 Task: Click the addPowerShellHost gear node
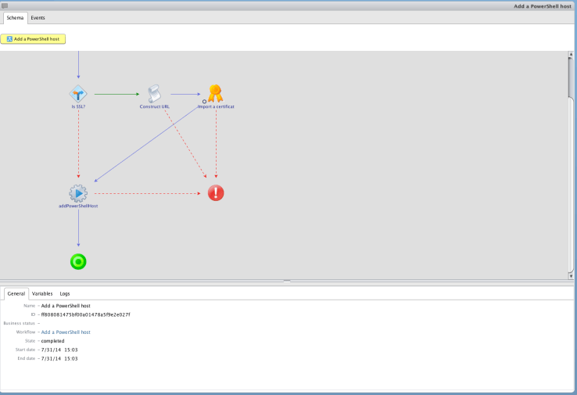pyautogui.click(x=78, y=193)
